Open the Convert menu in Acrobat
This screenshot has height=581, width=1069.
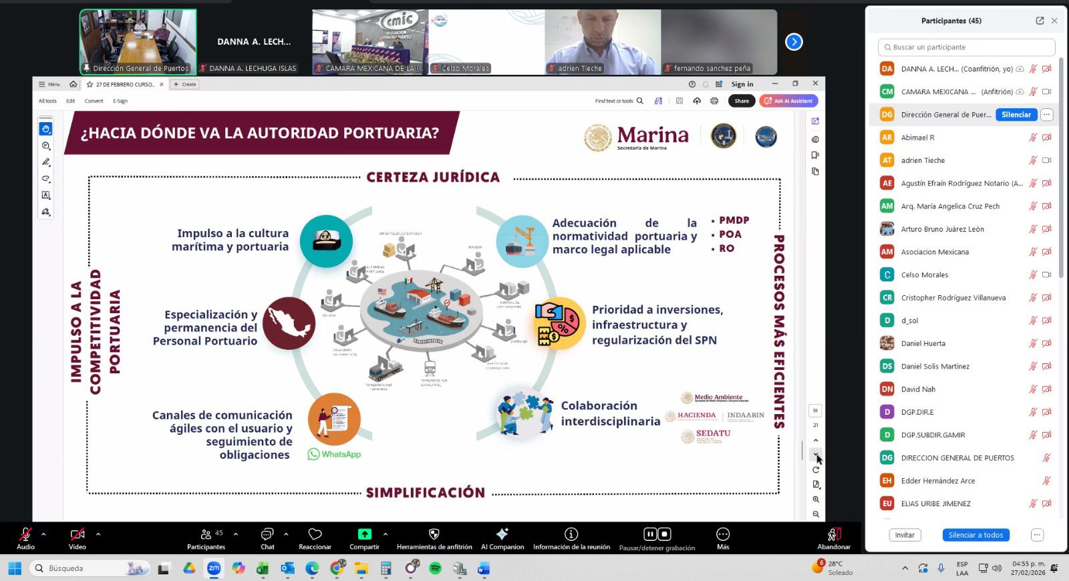[x=94, y=101]
